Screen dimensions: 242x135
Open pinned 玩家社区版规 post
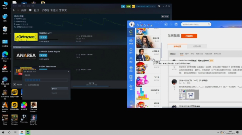point(194,60)
